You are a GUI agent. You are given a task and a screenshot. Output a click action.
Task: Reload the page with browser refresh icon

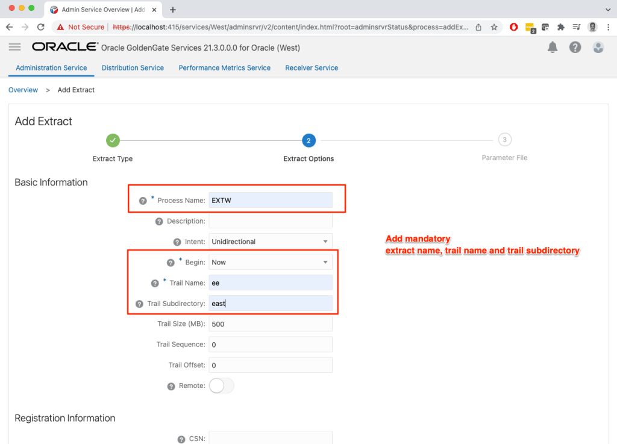(x=41, y=27)
